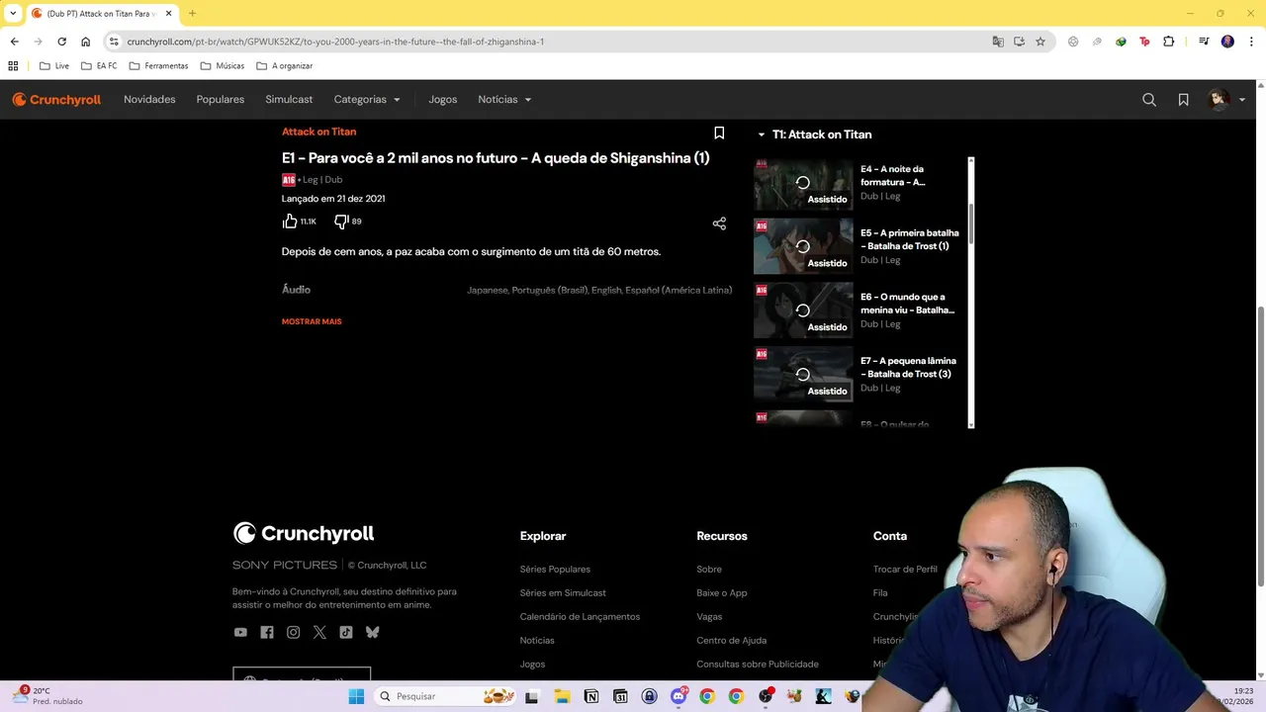Viewport: 1266px width, 712px height.
Task: Open the EA FC bookmarks folder
Action: coord(99,66)
